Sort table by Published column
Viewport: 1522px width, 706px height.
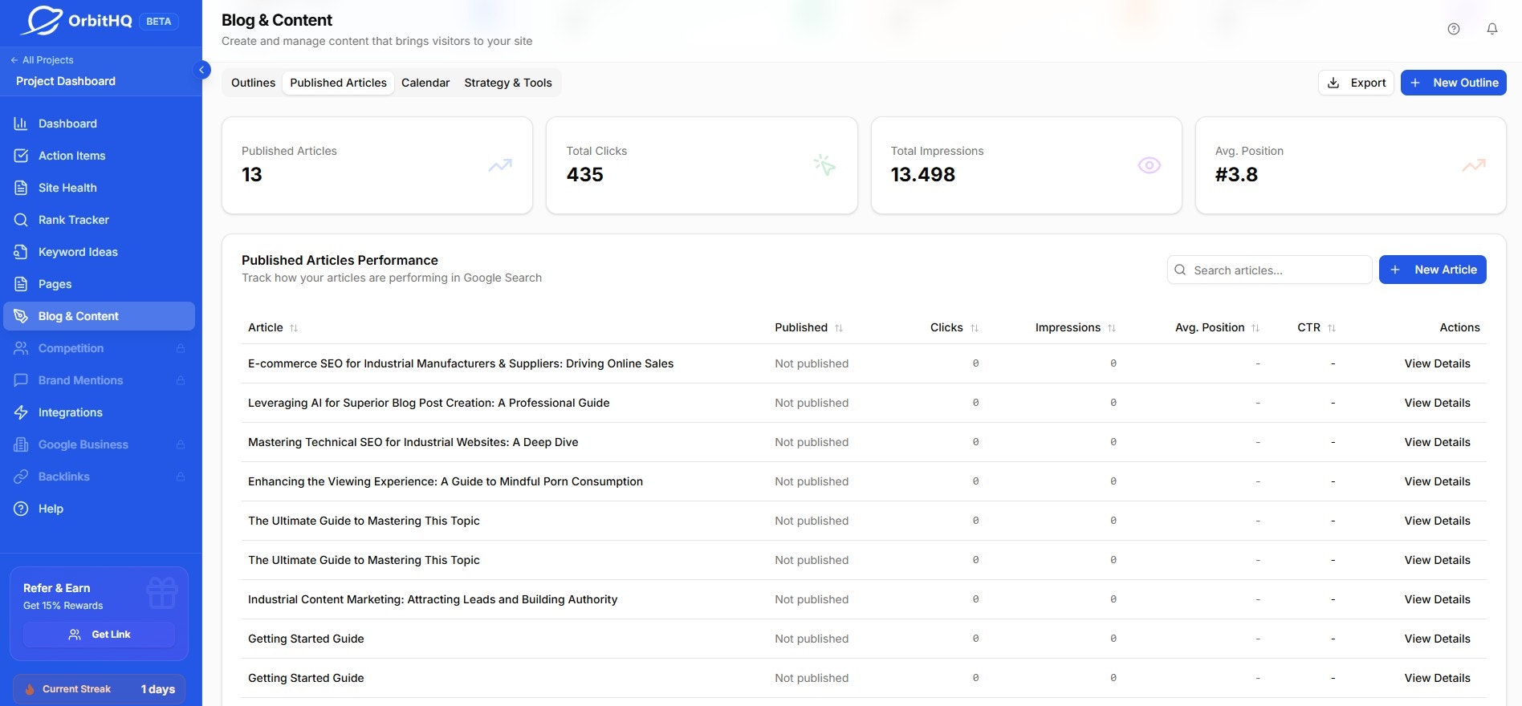(x=808, y=327)
